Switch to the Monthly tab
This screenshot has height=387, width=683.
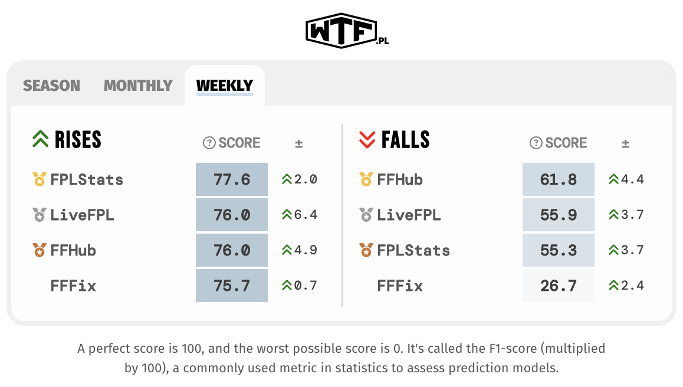point(137,86)
